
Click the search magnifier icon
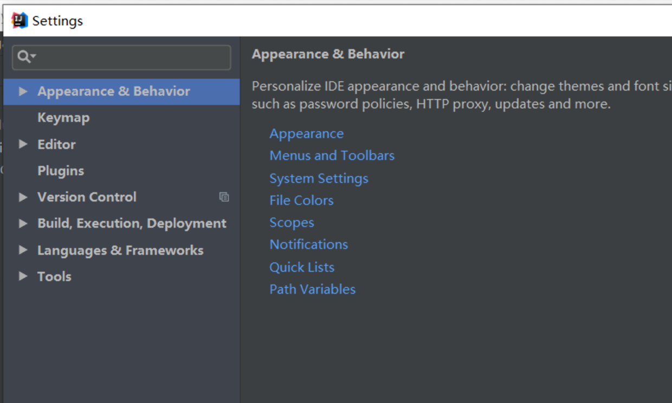tap(24, 56)
